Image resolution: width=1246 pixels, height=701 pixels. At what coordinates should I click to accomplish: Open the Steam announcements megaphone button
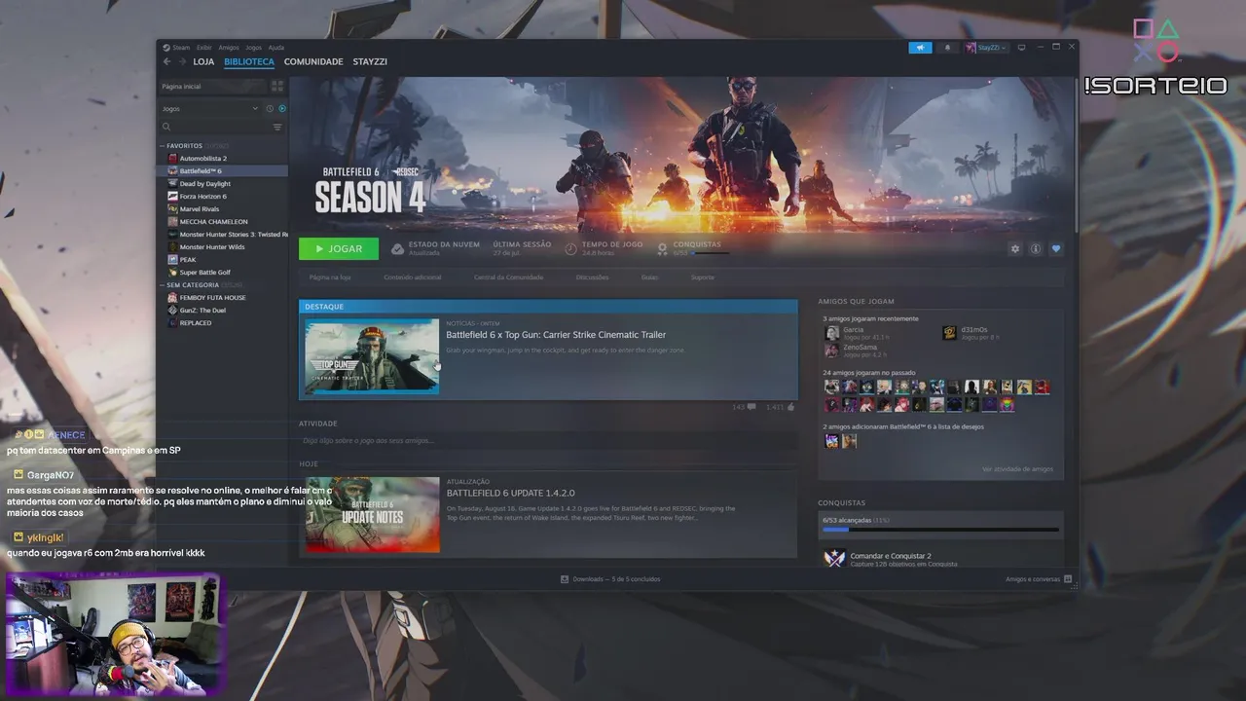920,47
